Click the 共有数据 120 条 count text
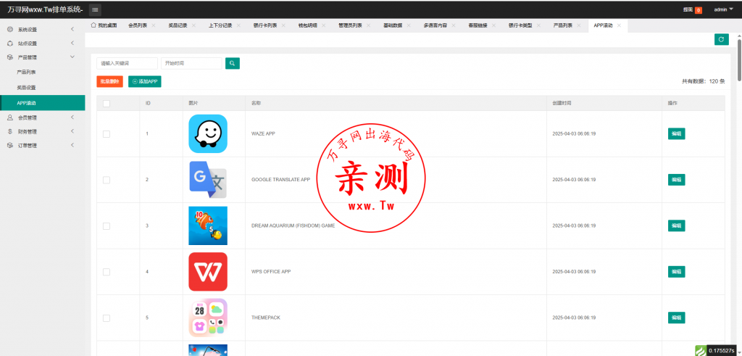 pyautogui.click(x=703, y=81)
